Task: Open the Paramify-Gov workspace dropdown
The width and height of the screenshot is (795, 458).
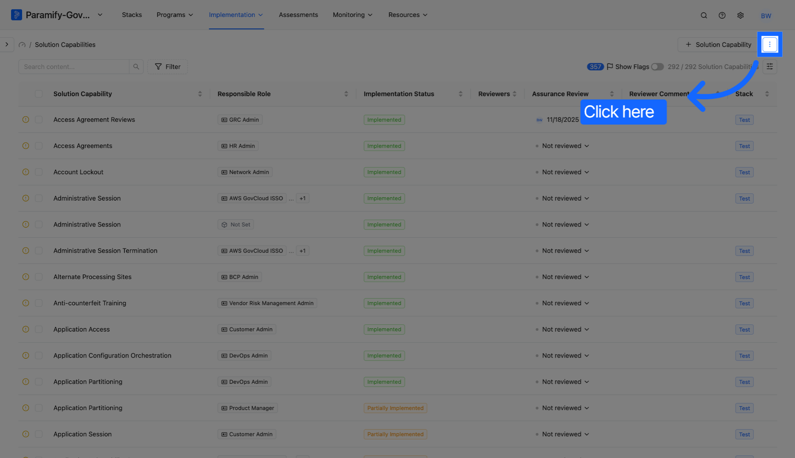Action: [100, 15]
